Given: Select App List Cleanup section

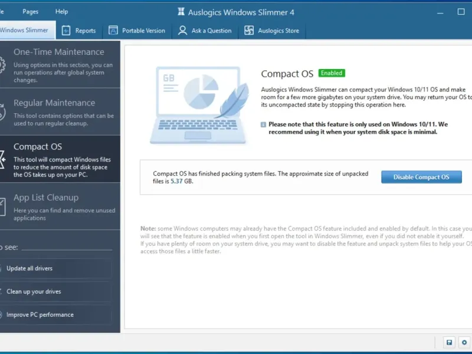Looking at the screenshot, I should (x=60, y=206).
